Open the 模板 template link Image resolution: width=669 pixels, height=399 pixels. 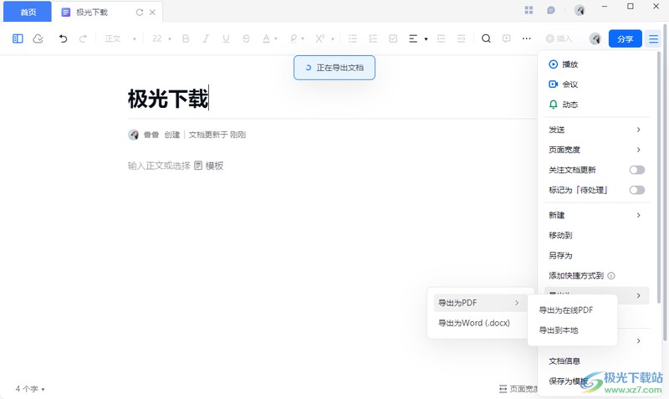click(209, 166)
